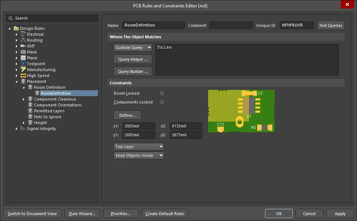Open the Top Layer dropdown
Screen dimensions: 357x221
(139, 147)
